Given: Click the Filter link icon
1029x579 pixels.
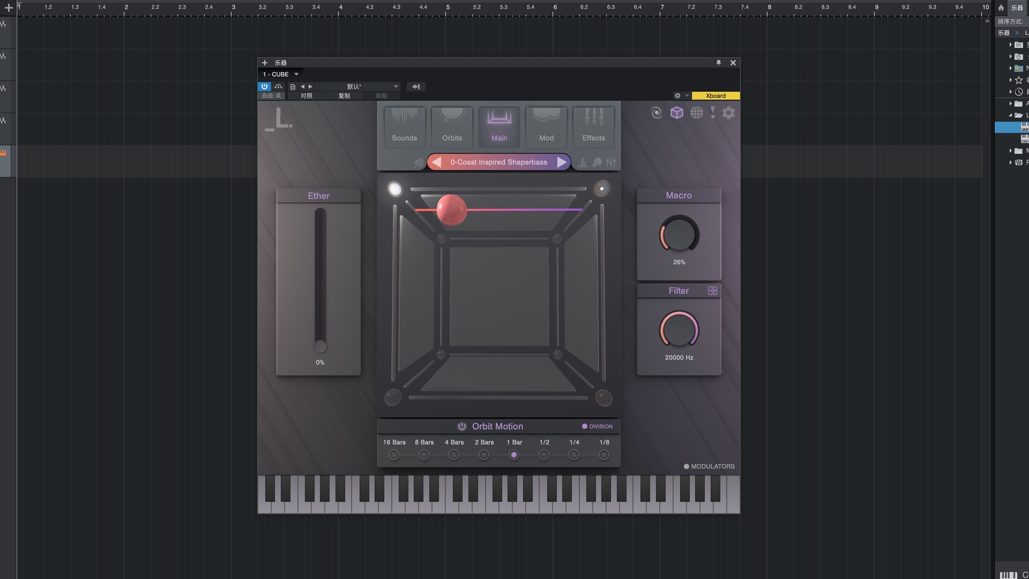Looking at the screenshot, I should click(x=712, y=291).
